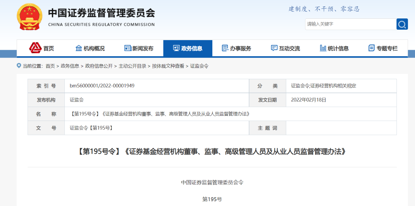The image size is (415, 206).
Task: Click the chat bubble icon beside 互动交流
Action: (274, 48)
